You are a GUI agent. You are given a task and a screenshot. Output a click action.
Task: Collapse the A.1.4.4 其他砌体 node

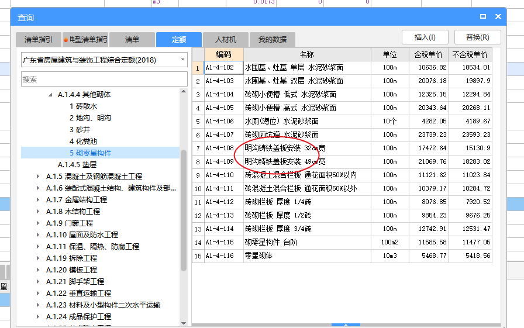click(50, 95)
